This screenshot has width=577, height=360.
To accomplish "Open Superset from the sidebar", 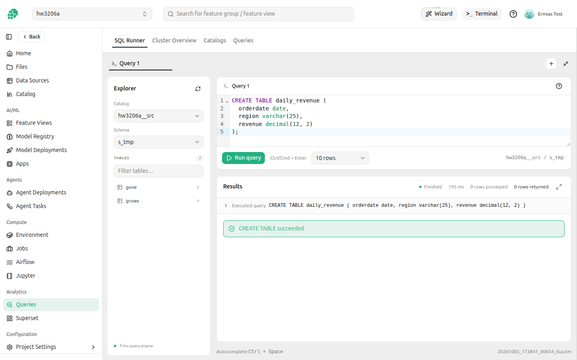I will tap(51, 318).
